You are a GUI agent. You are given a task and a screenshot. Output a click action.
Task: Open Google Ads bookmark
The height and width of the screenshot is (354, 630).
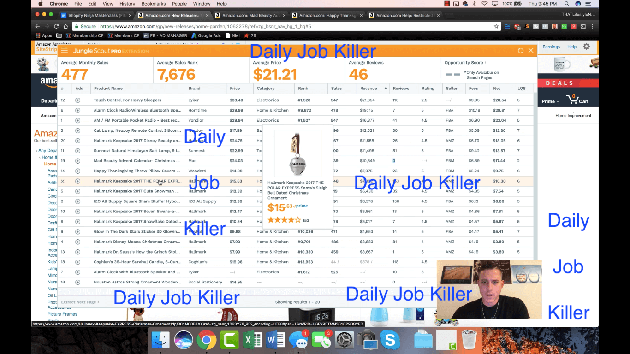(x=206, y=35)
